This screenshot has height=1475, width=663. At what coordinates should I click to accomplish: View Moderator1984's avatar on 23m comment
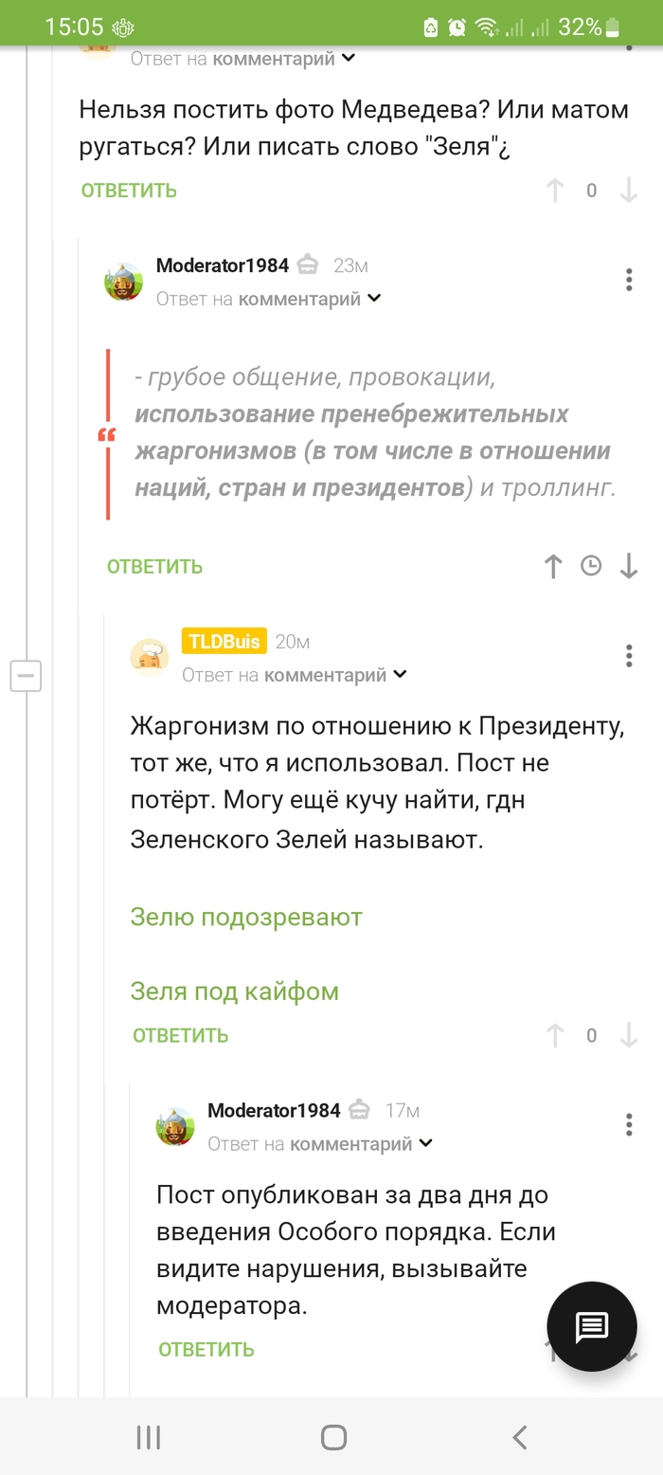pyautogui.click(x=124, y=282)
